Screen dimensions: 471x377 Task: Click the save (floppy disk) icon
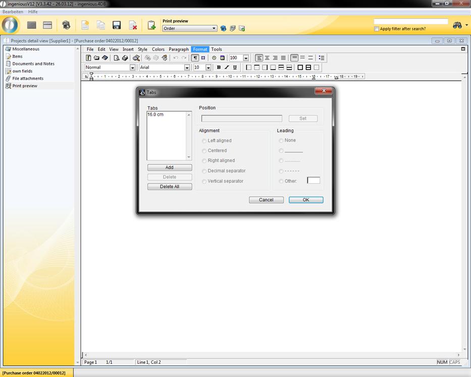pos(117,25)
